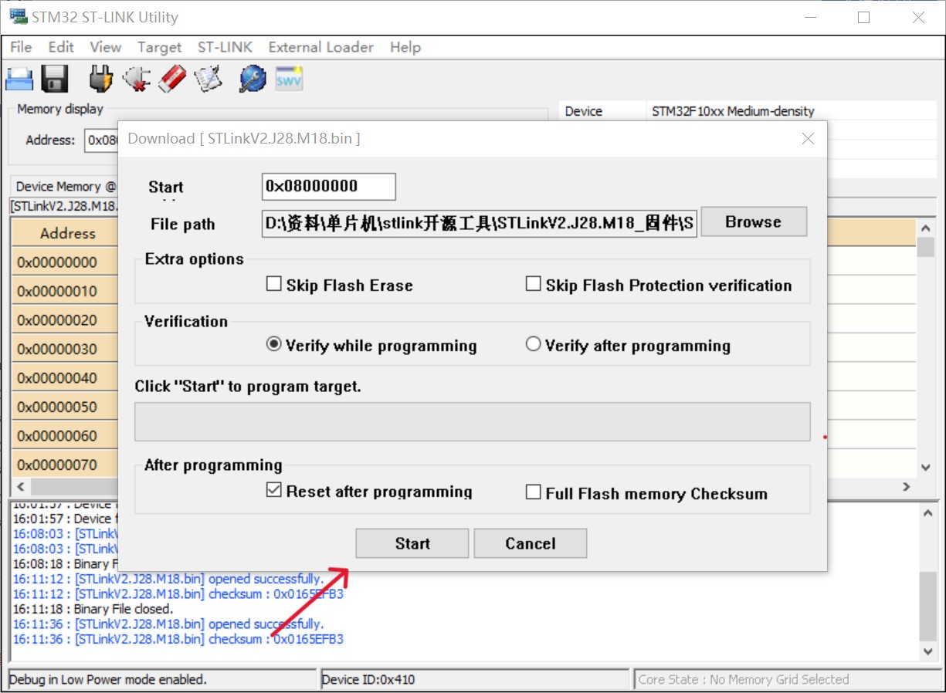The height and width of the screenshot is (693, 946).
Task: Open the External Loader menu
Action: [x=320, y=47]
